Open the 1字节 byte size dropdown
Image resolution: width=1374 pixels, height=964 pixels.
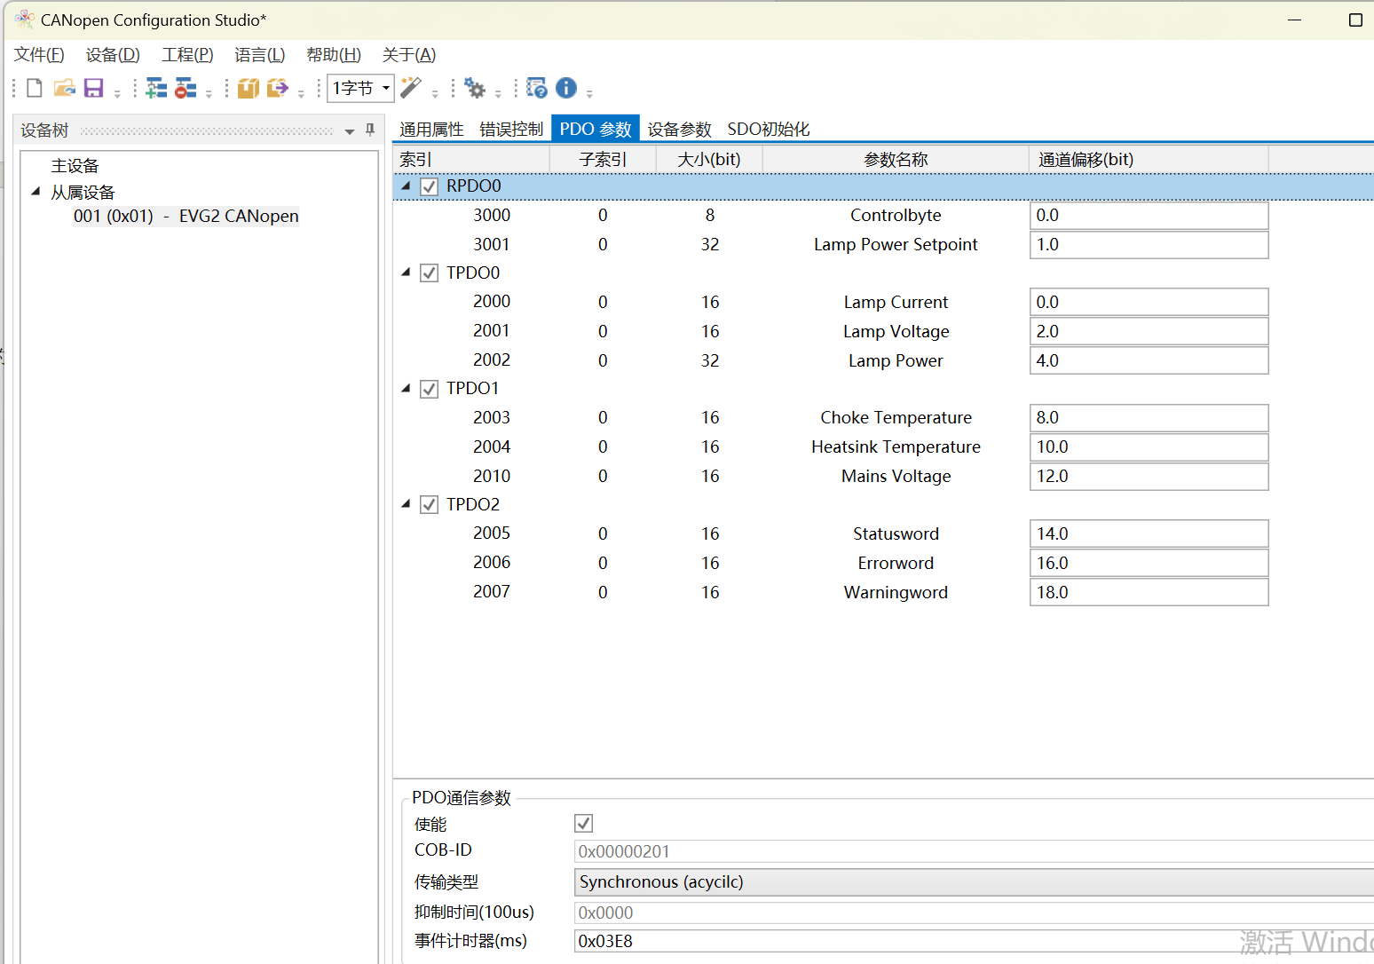tap(360, 88)
